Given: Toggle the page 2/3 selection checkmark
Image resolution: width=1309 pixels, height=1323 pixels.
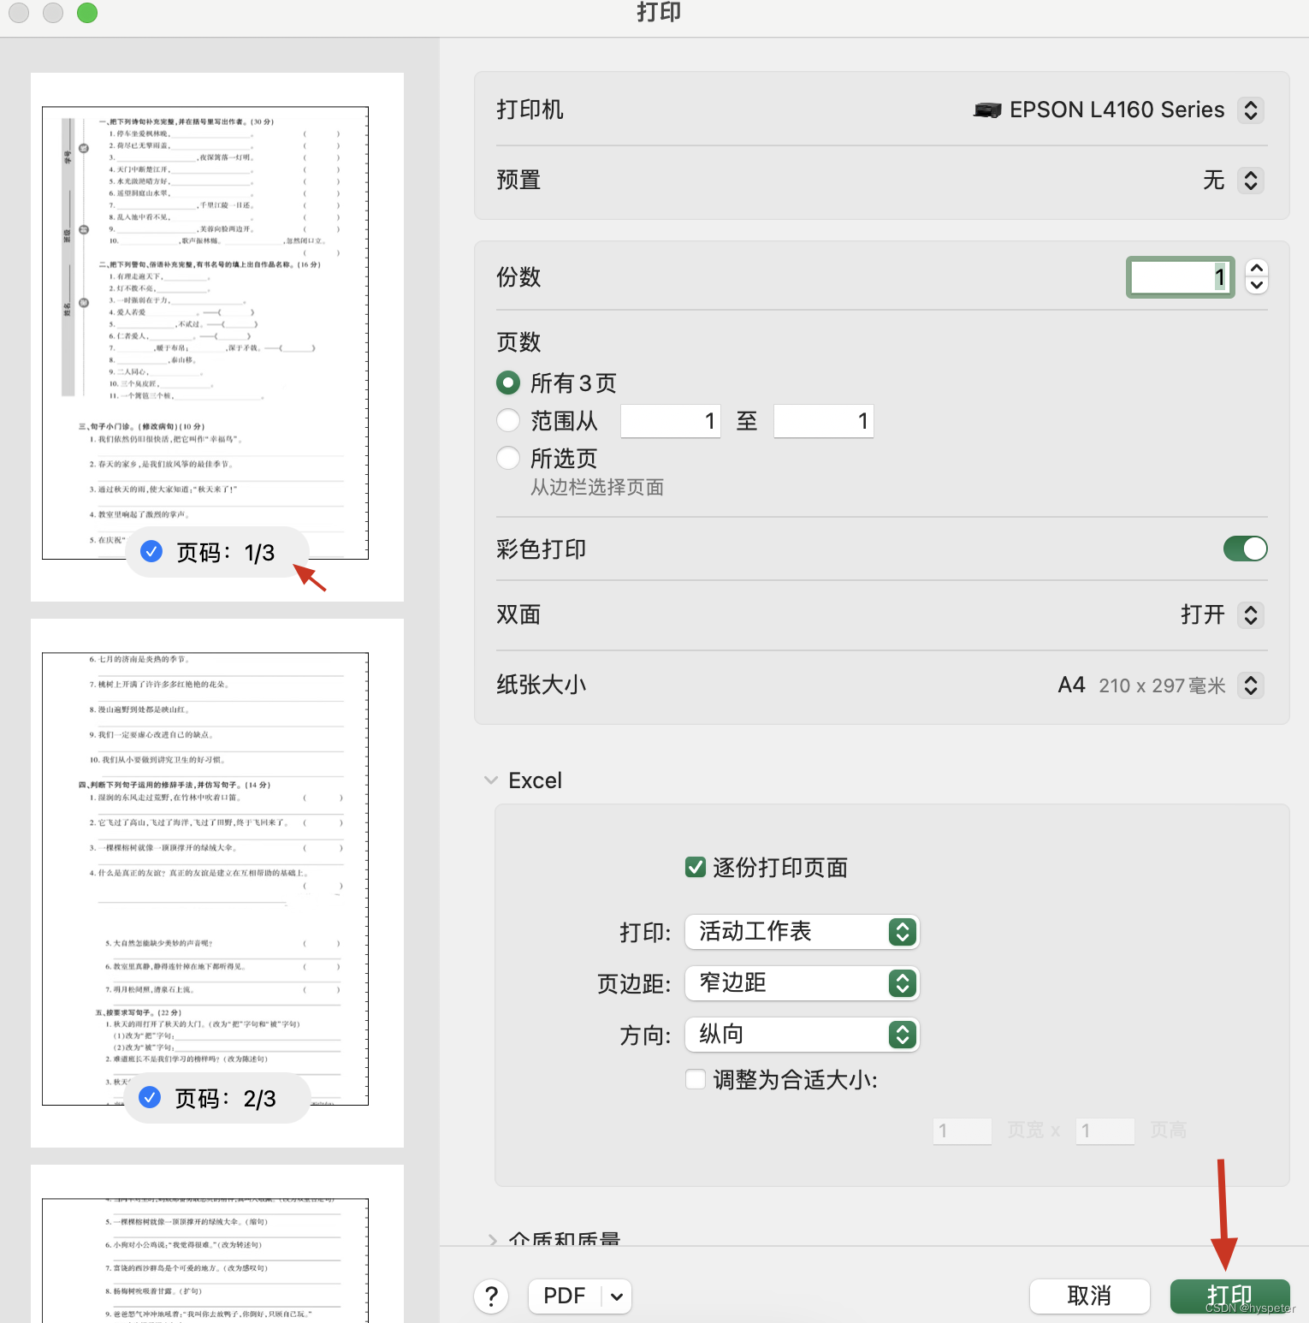Looking at the screenshot, I should point(150,1097).
